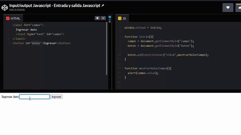Click the 'function mostrarValorCampo(){' line
241x135 pixels.
pyautogui.click(x=148, y=68)
